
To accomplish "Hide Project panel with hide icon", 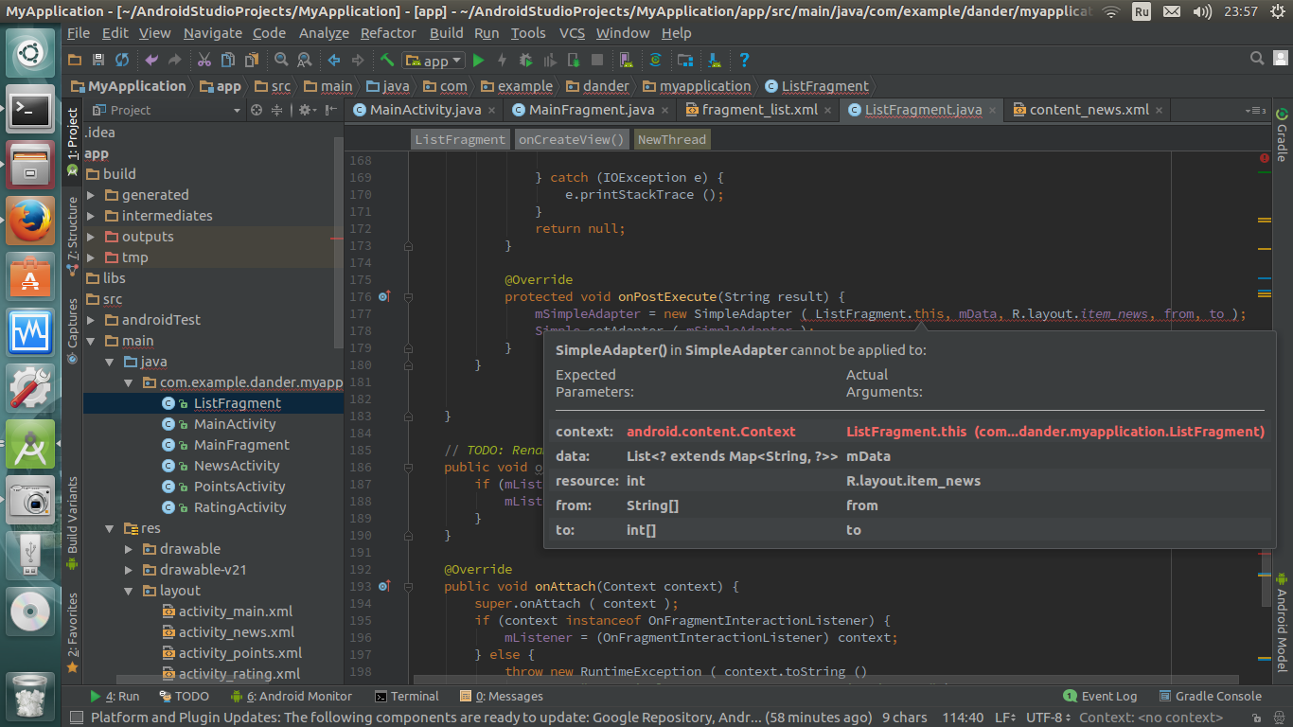I will [x=331, y=110].
